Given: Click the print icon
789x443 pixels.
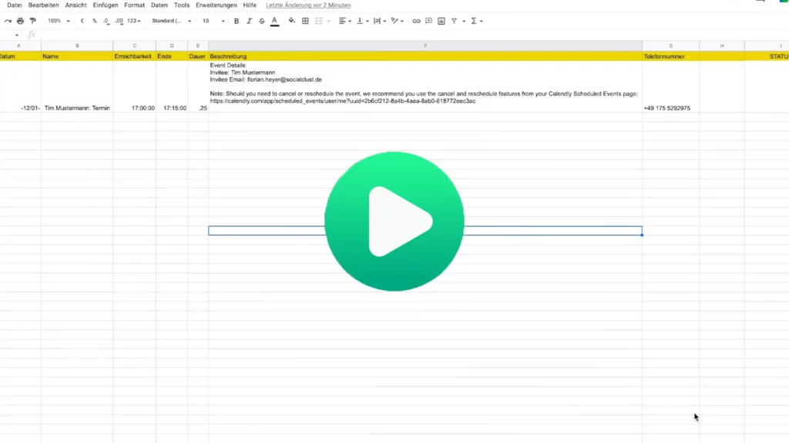Looking at the screenshot, I should [x=20, y=21].
